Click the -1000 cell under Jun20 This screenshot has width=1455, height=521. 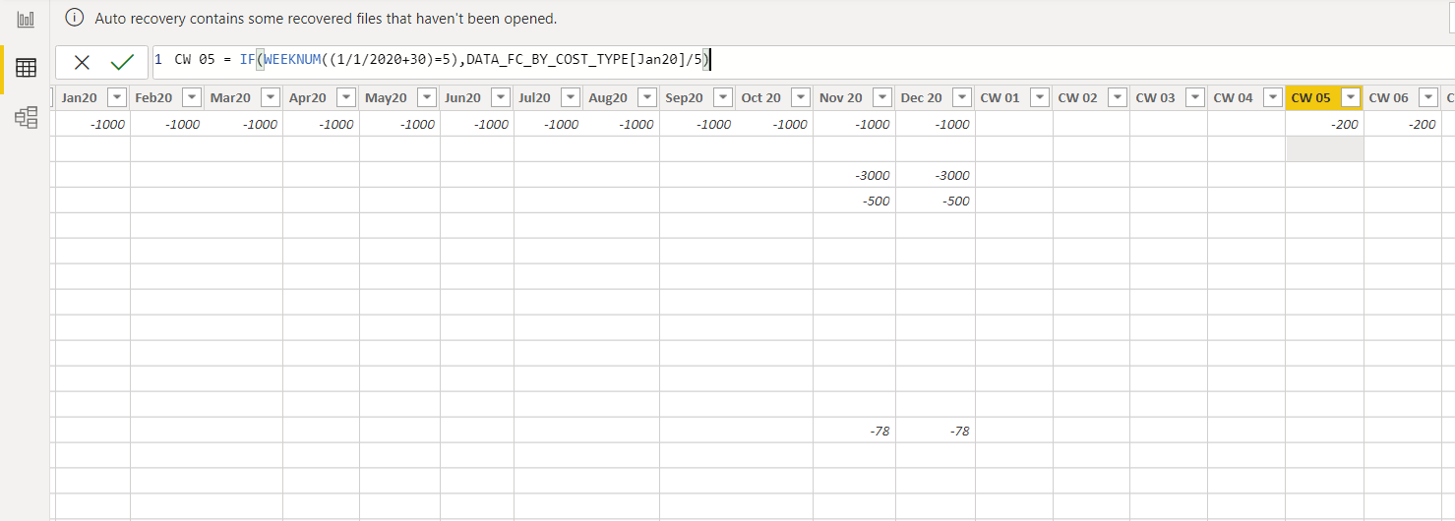click(x=476, y=124)
